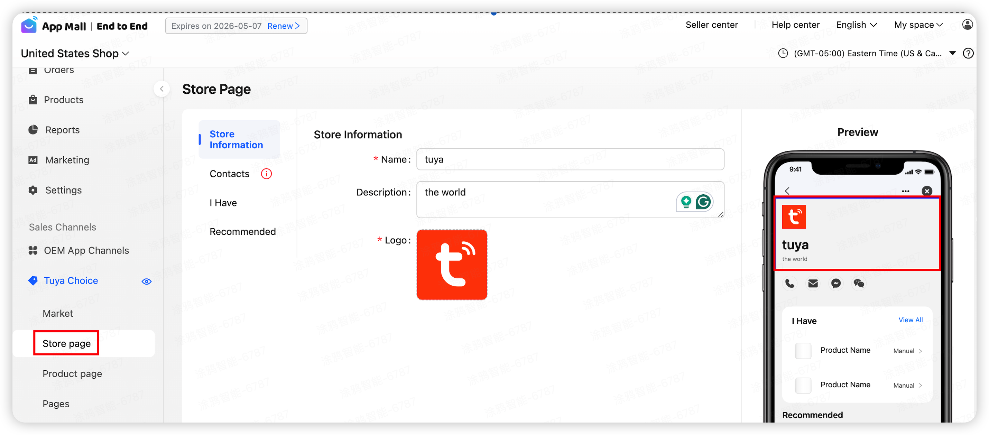Open the Products menu item
This screenshot has height=435, width=989.
pos(64,100)
